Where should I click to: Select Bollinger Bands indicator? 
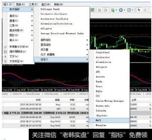[61, 9]
